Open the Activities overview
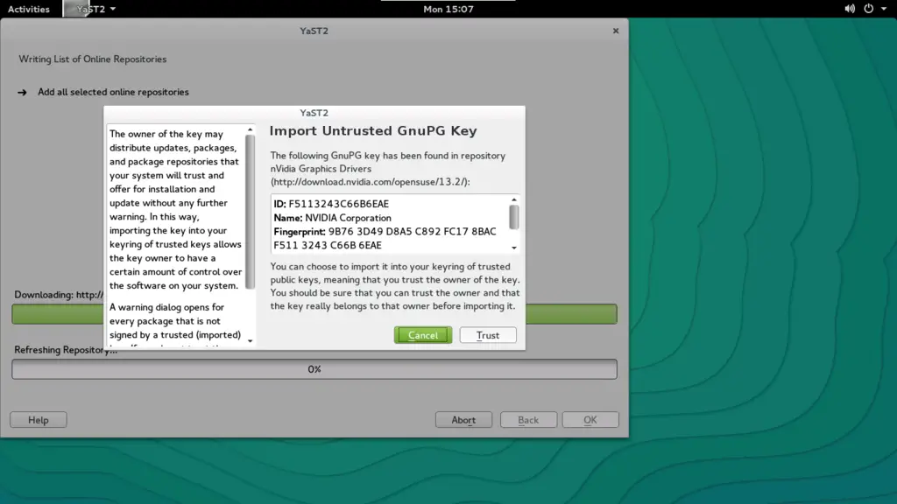897x504 pixels. tap(29, 9)
